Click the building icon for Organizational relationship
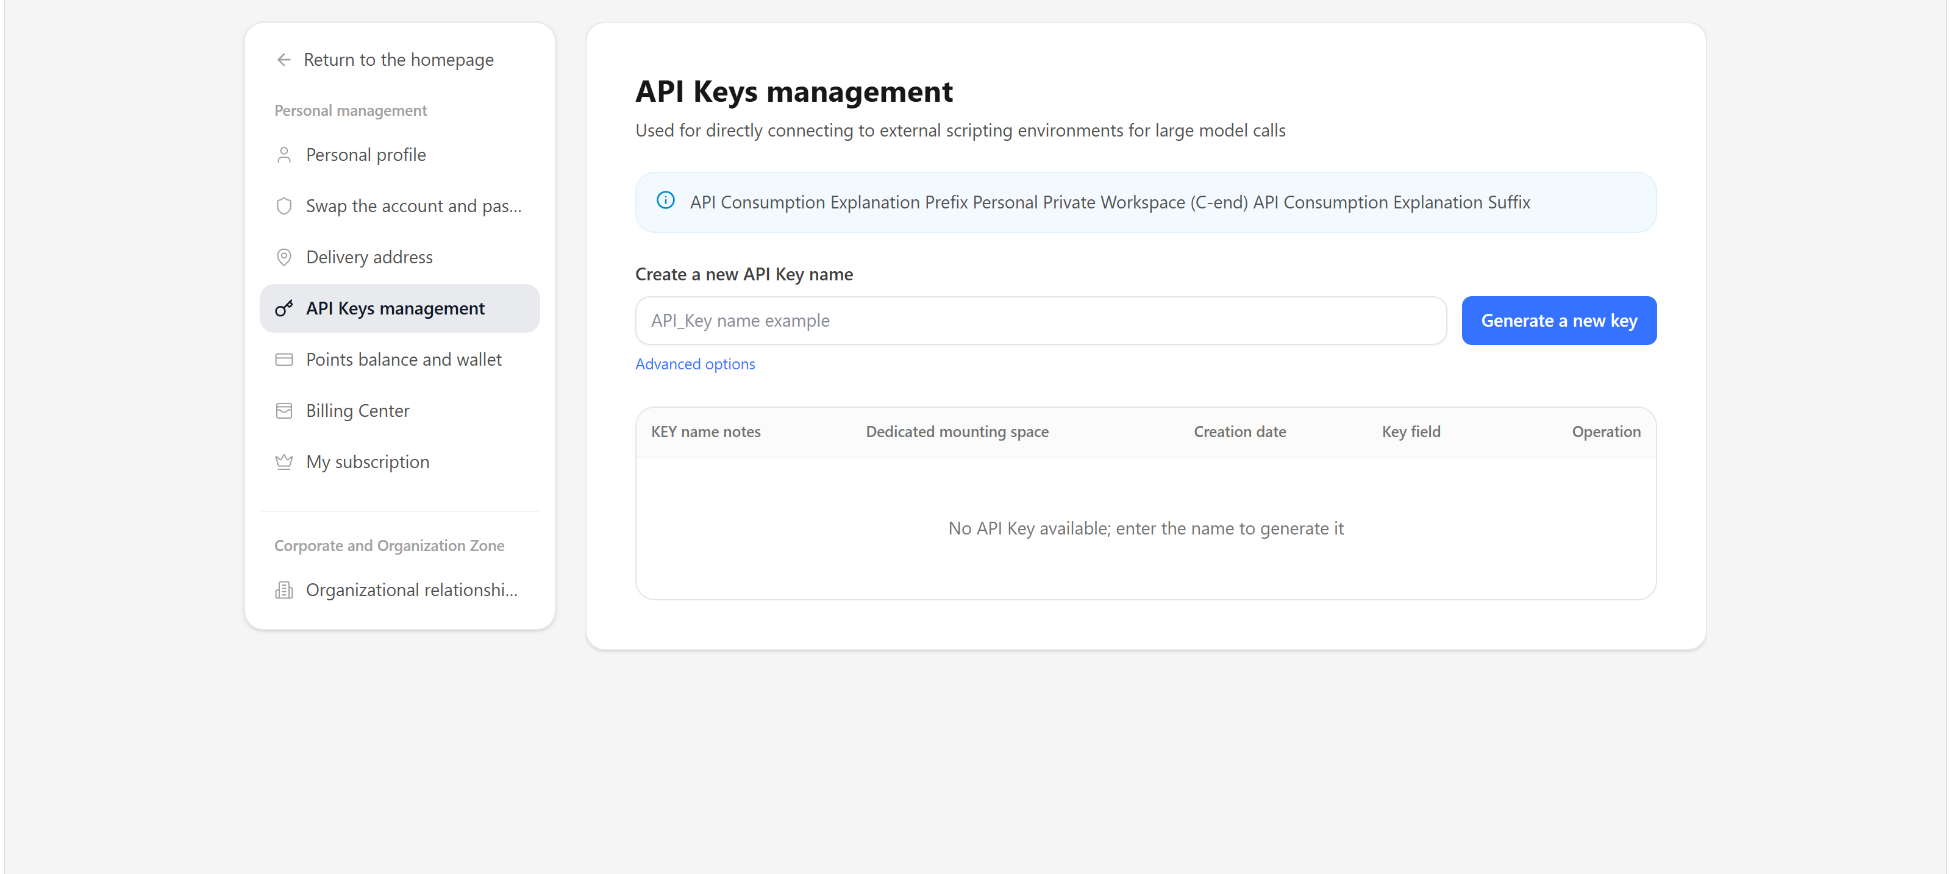The height and width of the screenshot is (874, 1951). pos(284,590)
